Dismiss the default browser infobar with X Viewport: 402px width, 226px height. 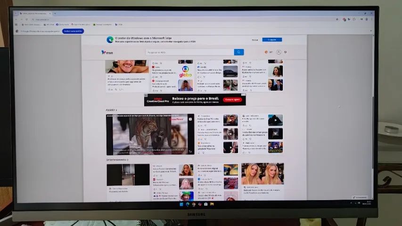(371, 31)
